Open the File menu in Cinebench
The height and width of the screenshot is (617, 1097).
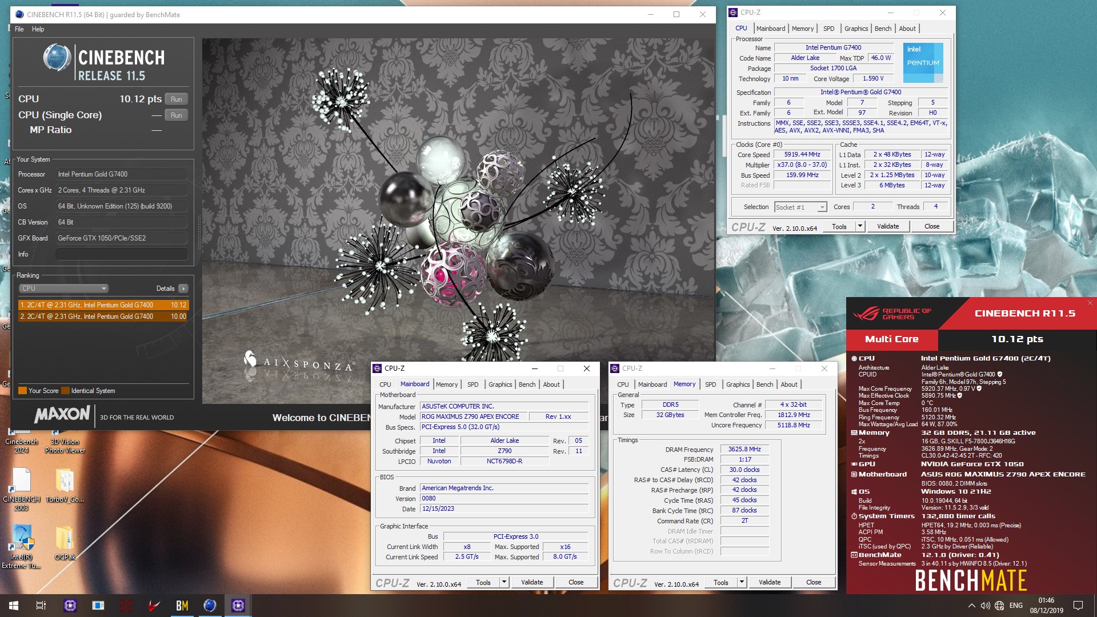19,29
